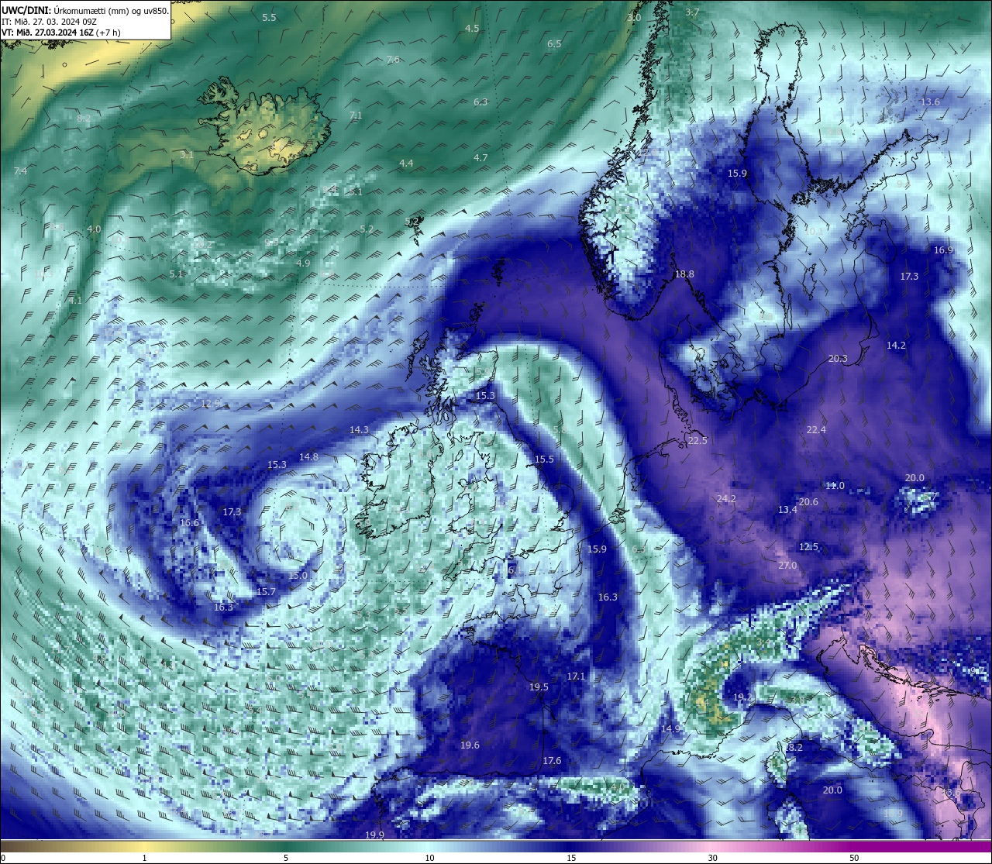The width and height of the screenshot is (992, 864).
Task: Select the 22.4 value label
Action: point(816,430)
